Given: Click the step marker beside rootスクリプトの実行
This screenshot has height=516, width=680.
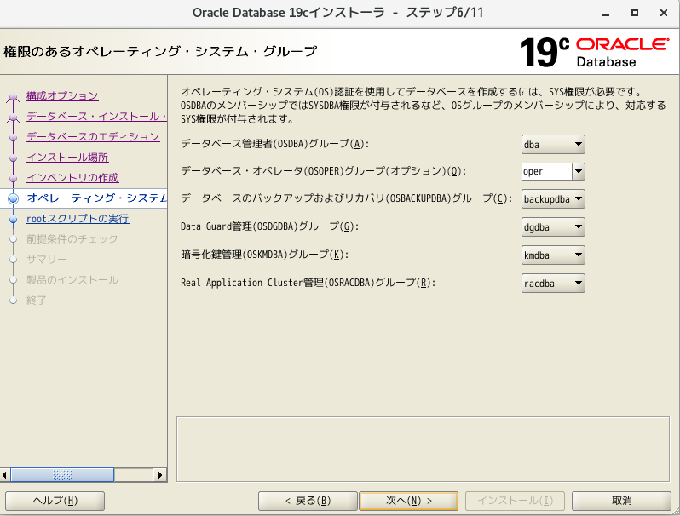Looking at the screenshot, I should [x=14, y=220].
